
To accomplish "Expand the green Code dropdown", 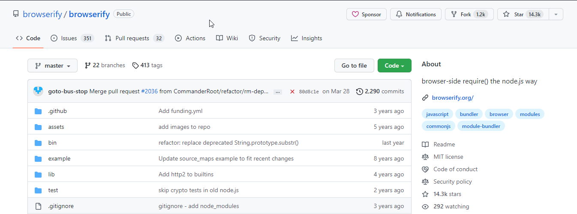I will tap(394, 65).
